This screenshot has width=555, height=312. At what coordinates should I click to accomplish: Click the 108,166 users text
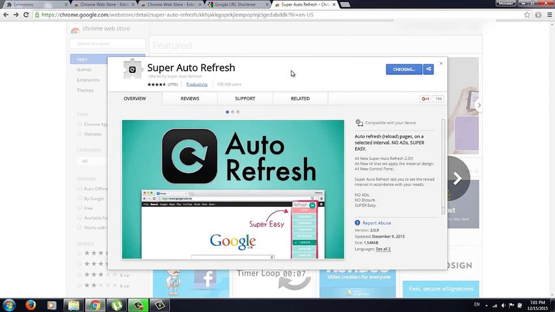click(x=228, y=84)
